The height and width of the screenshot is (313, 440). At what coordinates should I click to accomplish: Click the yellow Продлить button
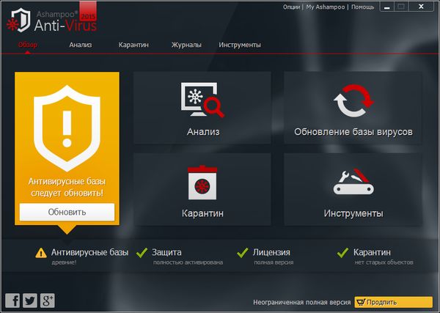[x=393, y=302]
